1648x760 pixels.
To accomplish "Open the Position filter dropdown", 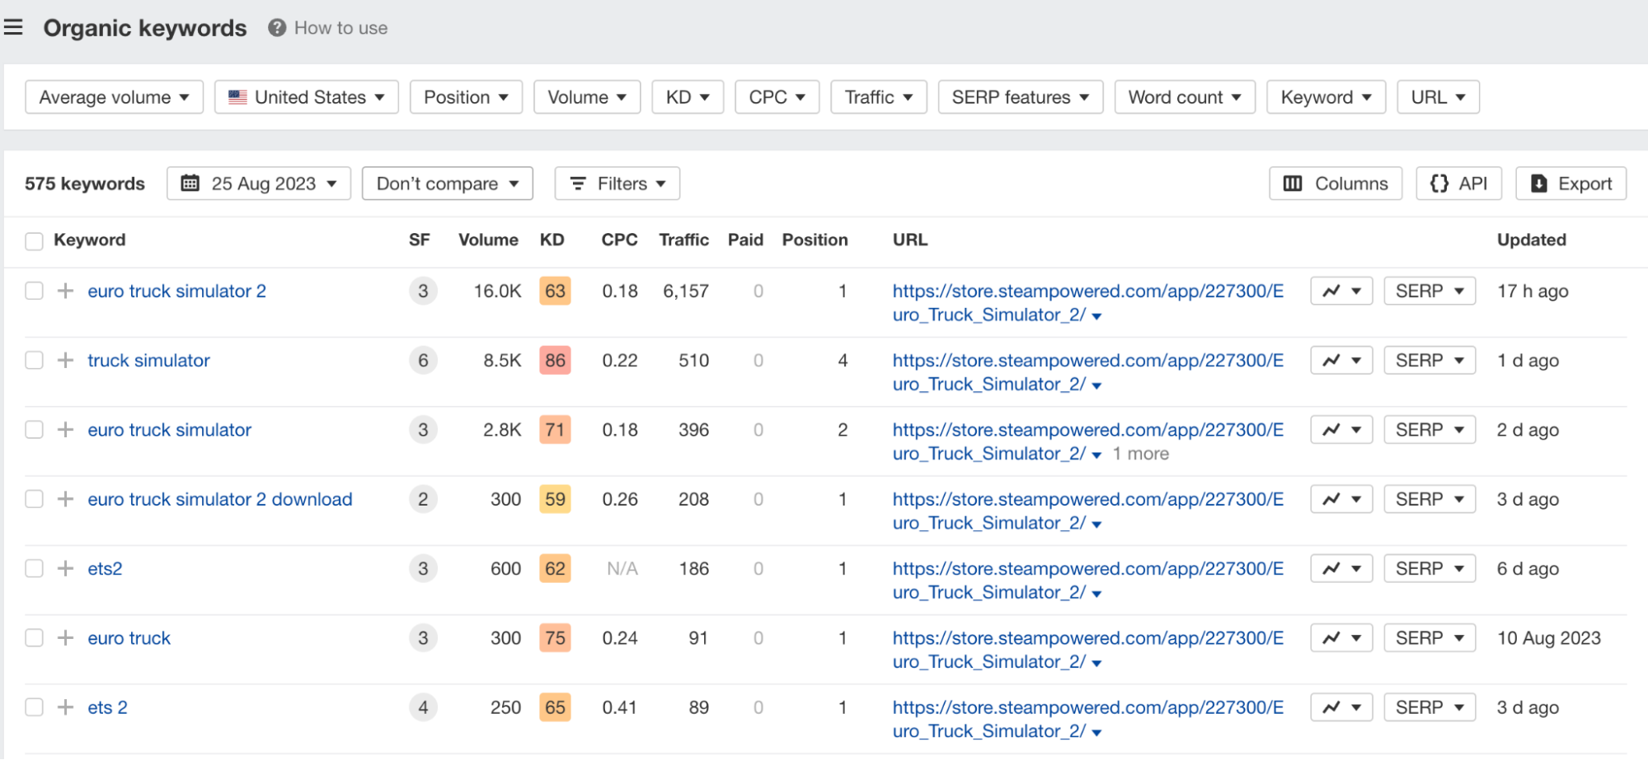I will click(466, 97).
